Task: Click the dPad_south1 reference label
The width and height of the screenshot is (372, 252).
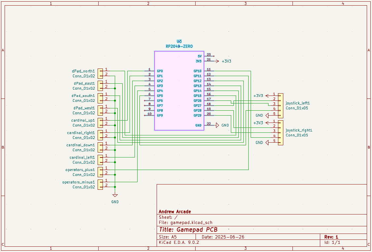Action: (83, 96)
